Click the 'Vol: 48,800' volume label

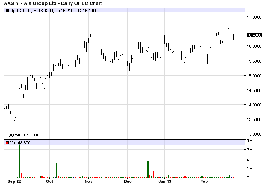coord(20,143)
